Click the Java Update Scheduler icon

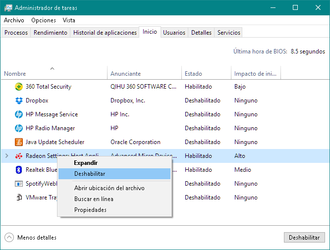click(19, 142)
